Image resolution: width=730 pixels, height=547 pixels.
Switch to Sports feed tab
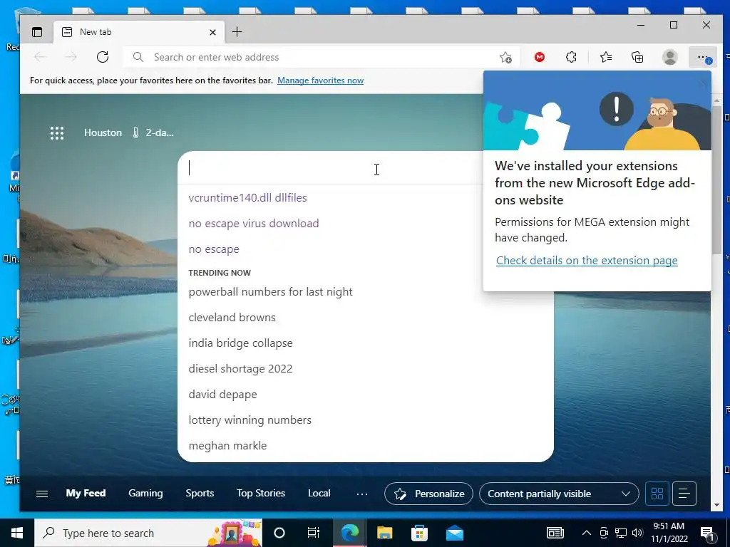pyautogui.click(x=200, y=493)
